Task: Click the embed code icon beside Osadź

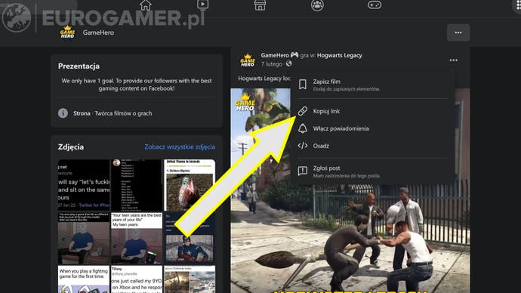Action: pyautogui.click(x=302, y=146)
